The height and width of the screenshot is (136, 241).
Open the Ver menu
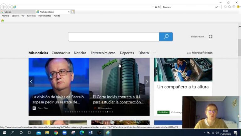pos(23,16)
